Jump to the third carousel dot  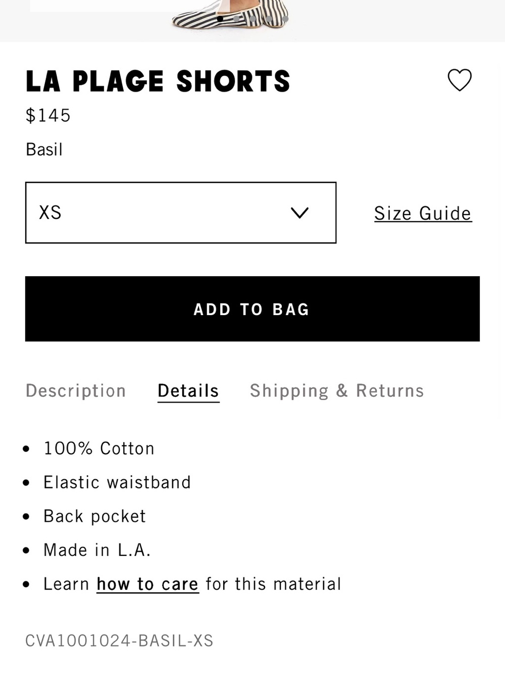(252, 19)
